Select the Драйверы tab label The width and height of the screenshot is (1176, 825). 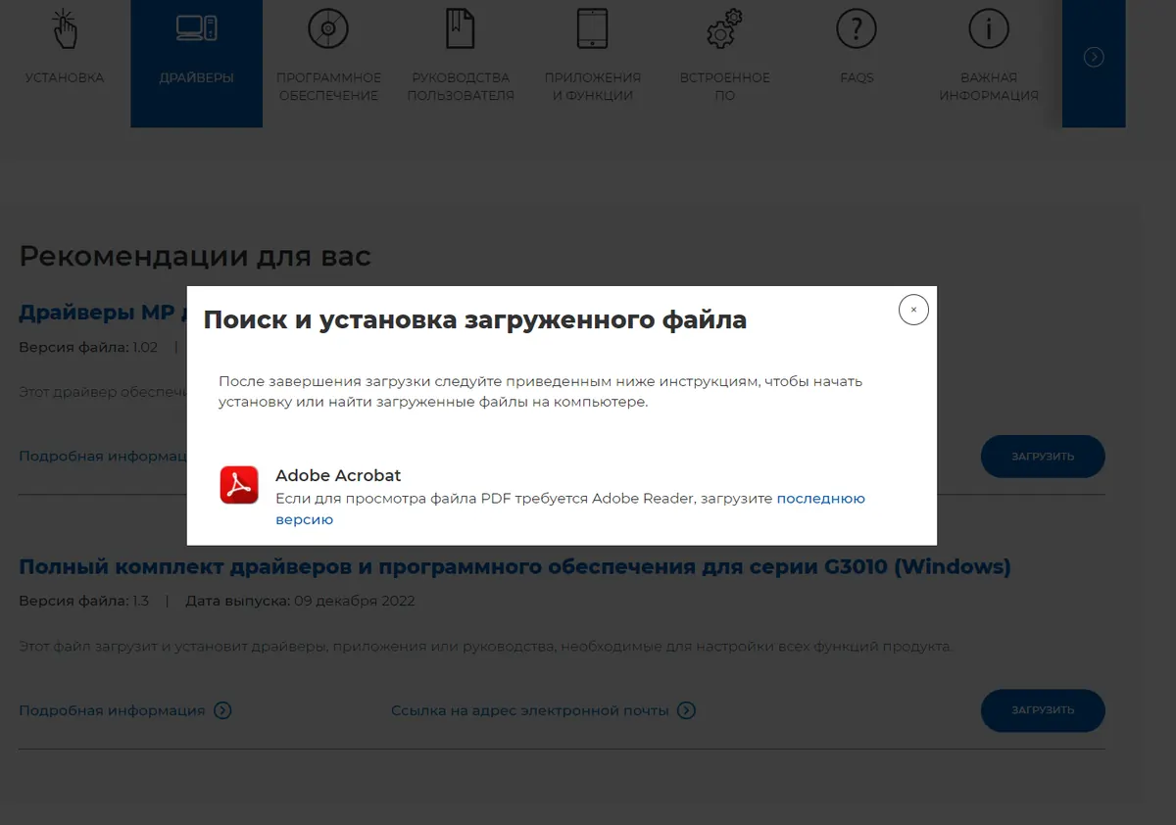coord(196,77)
